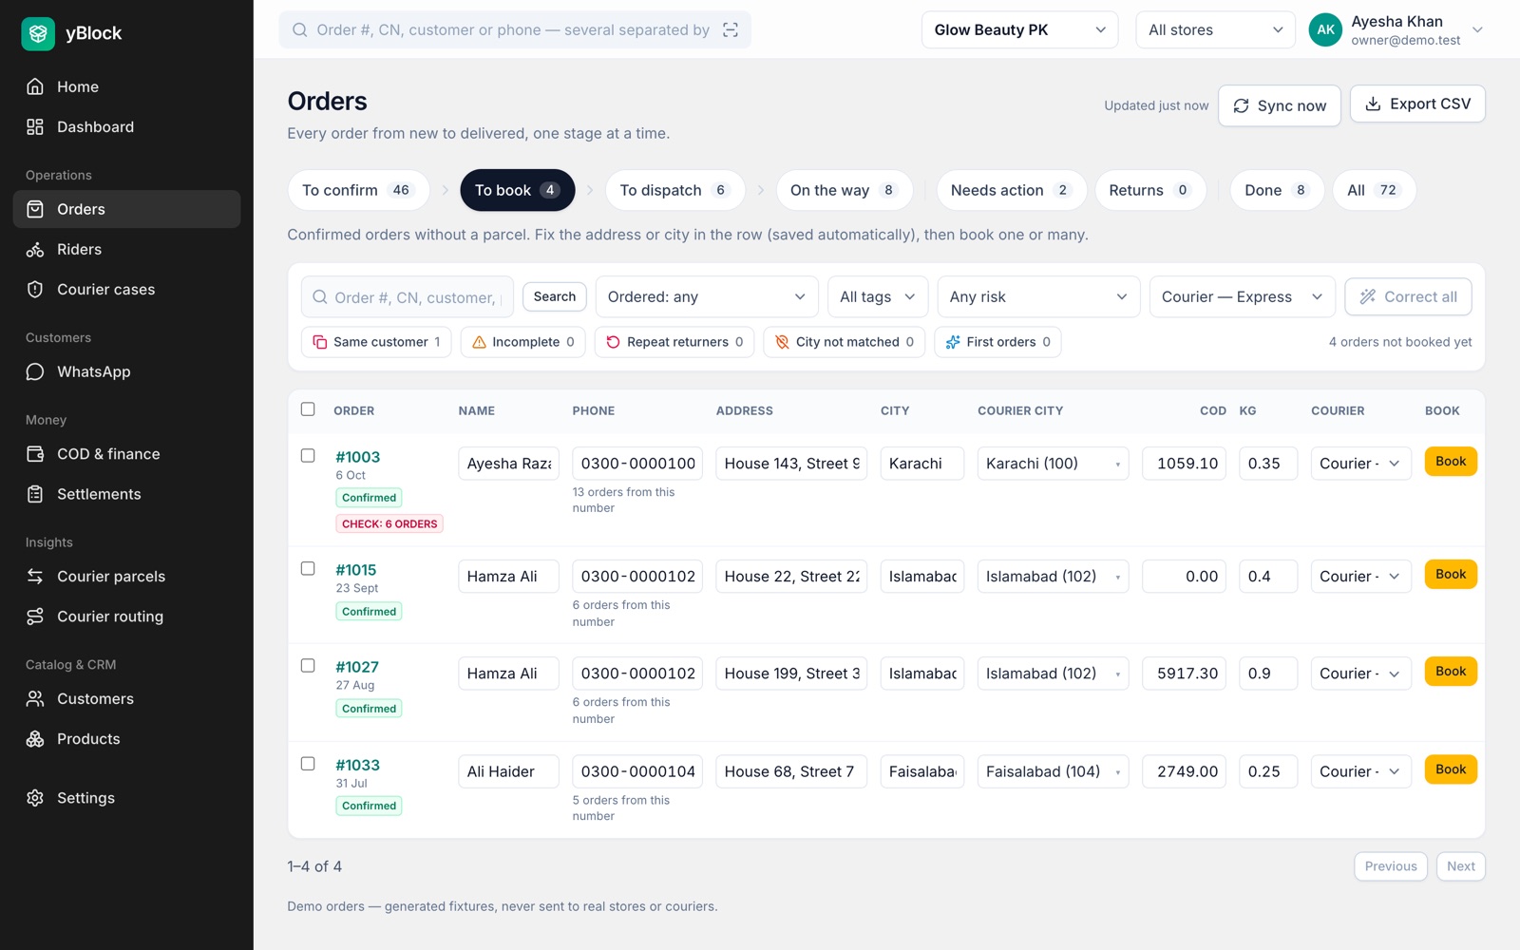Click the Riders bike icon

tap(35, 249)
